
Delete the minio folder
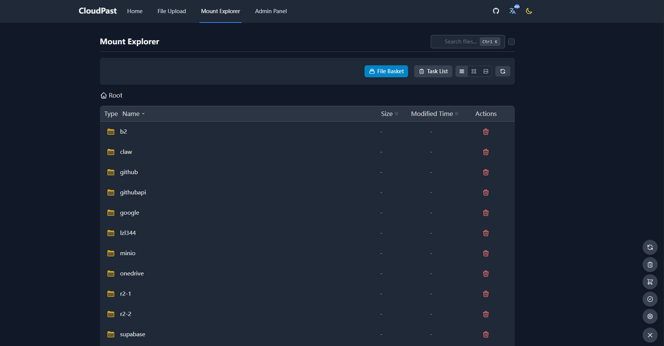click(486, 253)
